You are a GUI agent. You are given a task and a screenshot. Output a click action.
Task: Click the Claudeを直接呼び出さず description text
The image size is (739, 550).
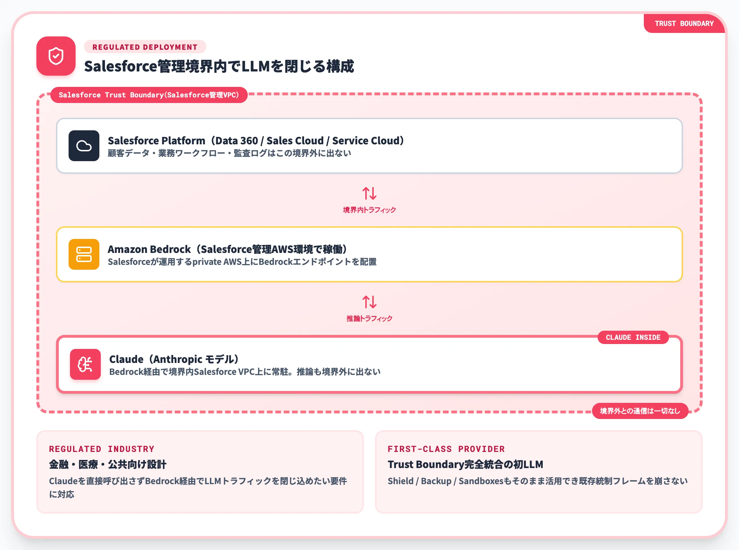198,487
